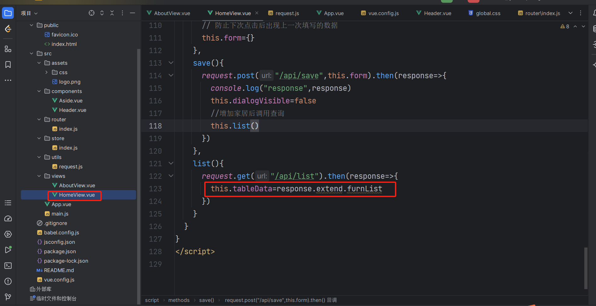Select opened file target icon
The image size is (596, 306).
[x=92, y=13]
